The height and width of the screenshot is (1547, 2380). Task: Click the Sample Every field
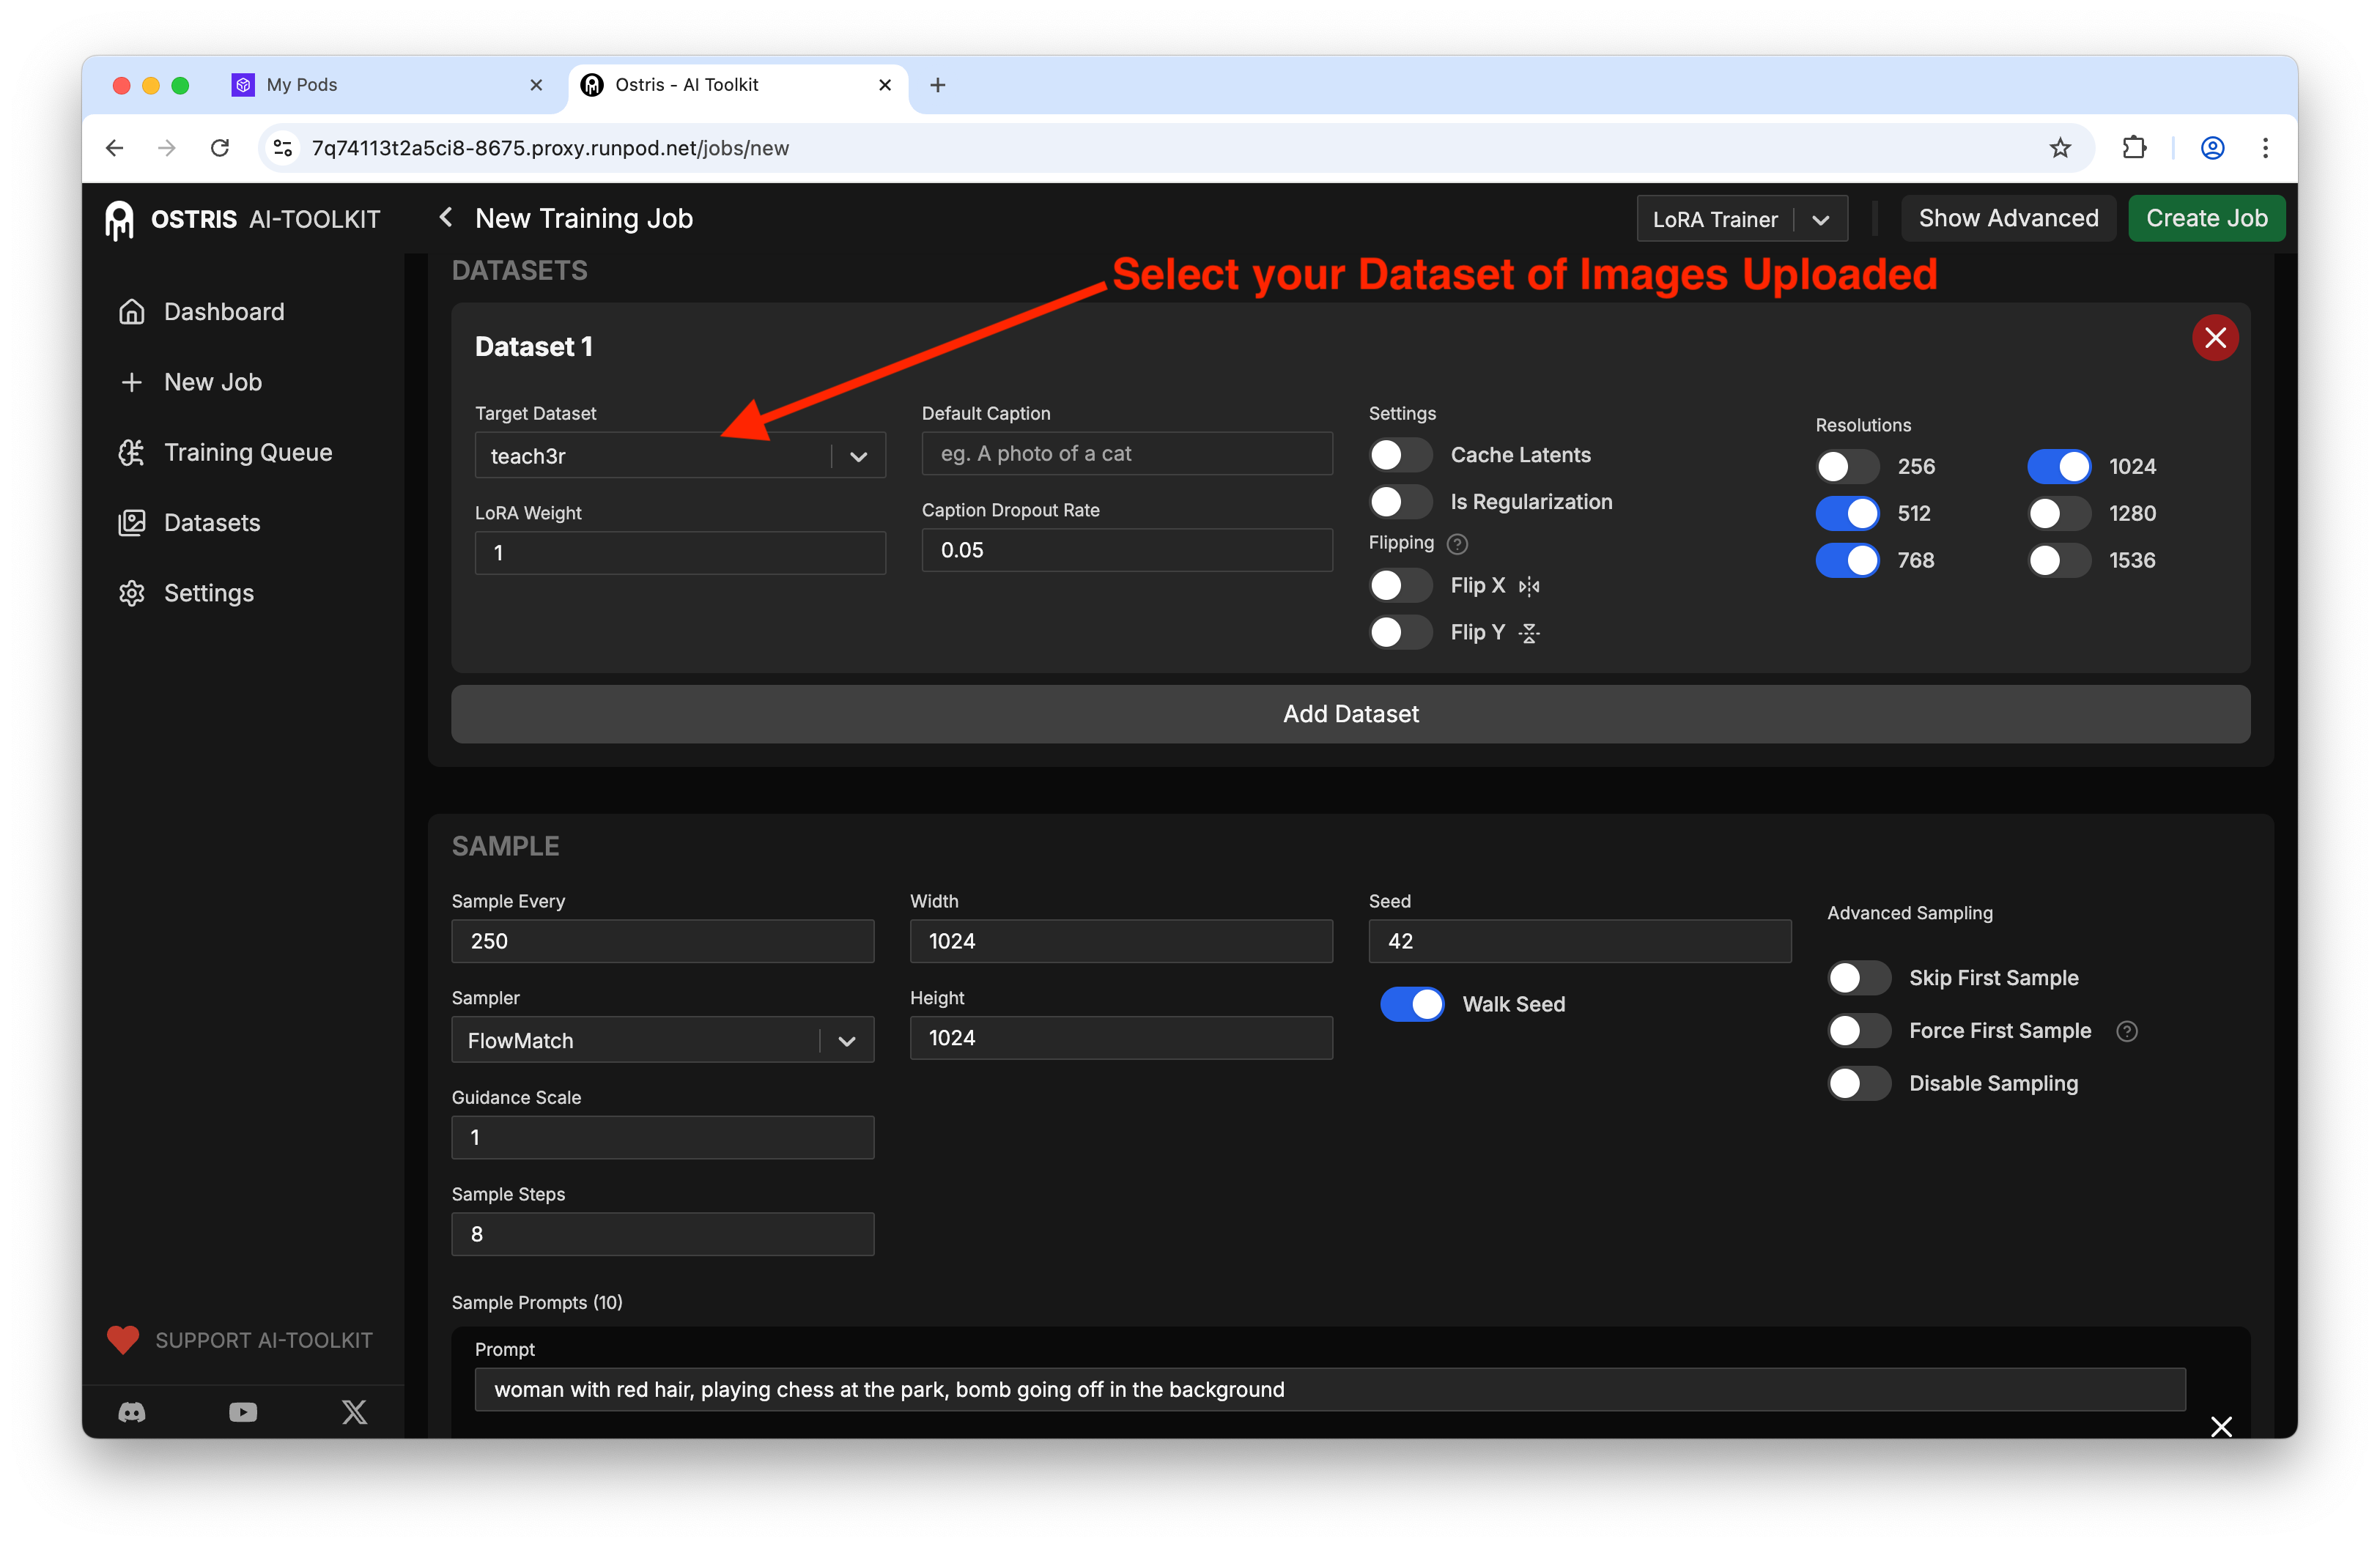[662, 941]
